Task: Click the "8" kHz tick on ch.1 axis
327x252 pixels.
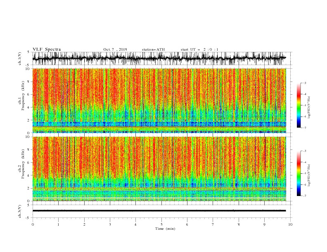Action: click(x=29, y=82)
